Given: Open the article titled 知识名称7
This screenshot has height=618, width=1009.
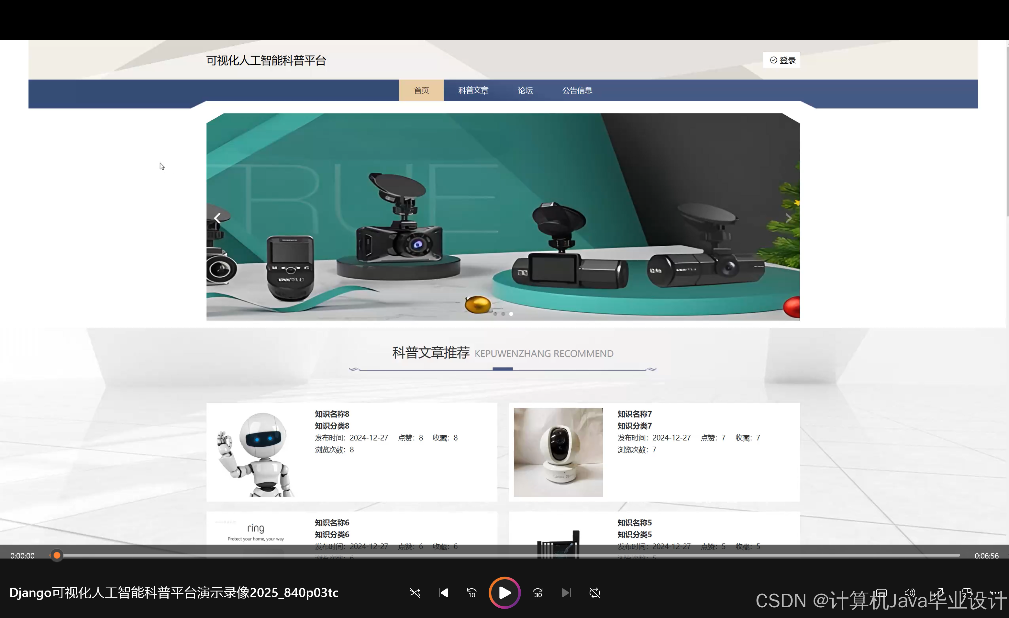Looking at the screenshot, I should [634, 414].
